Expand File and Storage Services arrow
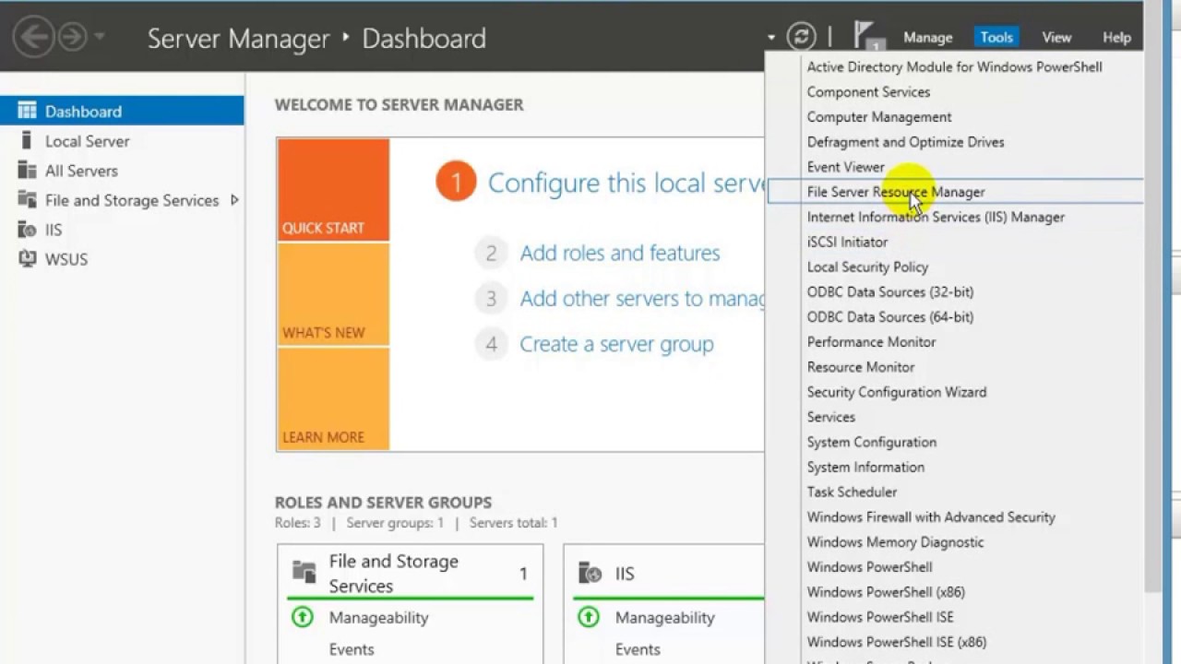The height and width of the screenshot is (664, 1181). point(234,200)
